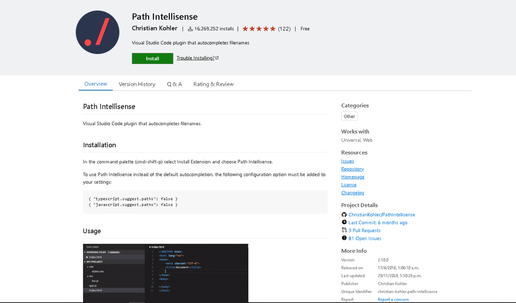The image size is (516, 303).
Task: Click the clock icon beside Last Commit
Action: tap(344, 222)
